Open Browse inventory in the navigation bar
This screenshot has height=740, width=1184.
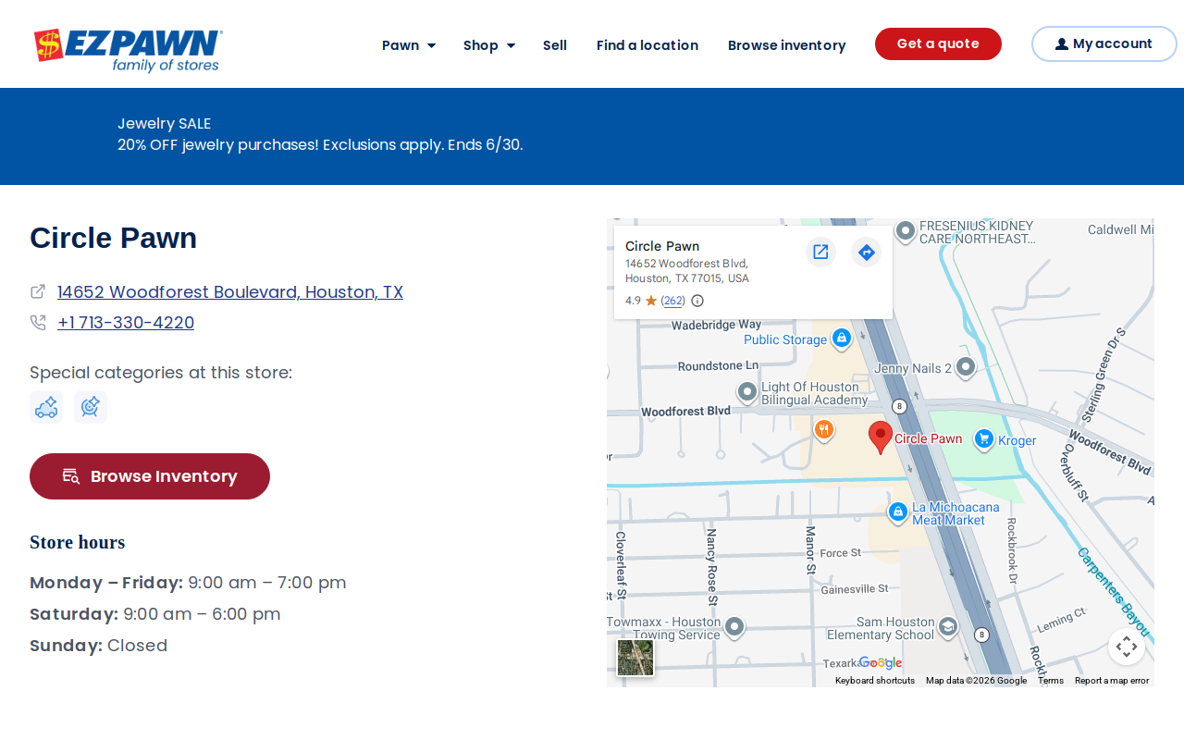786,45
